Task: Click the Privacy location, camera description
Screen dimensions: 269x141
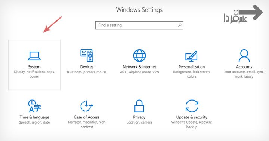Action: click(139, 122)
